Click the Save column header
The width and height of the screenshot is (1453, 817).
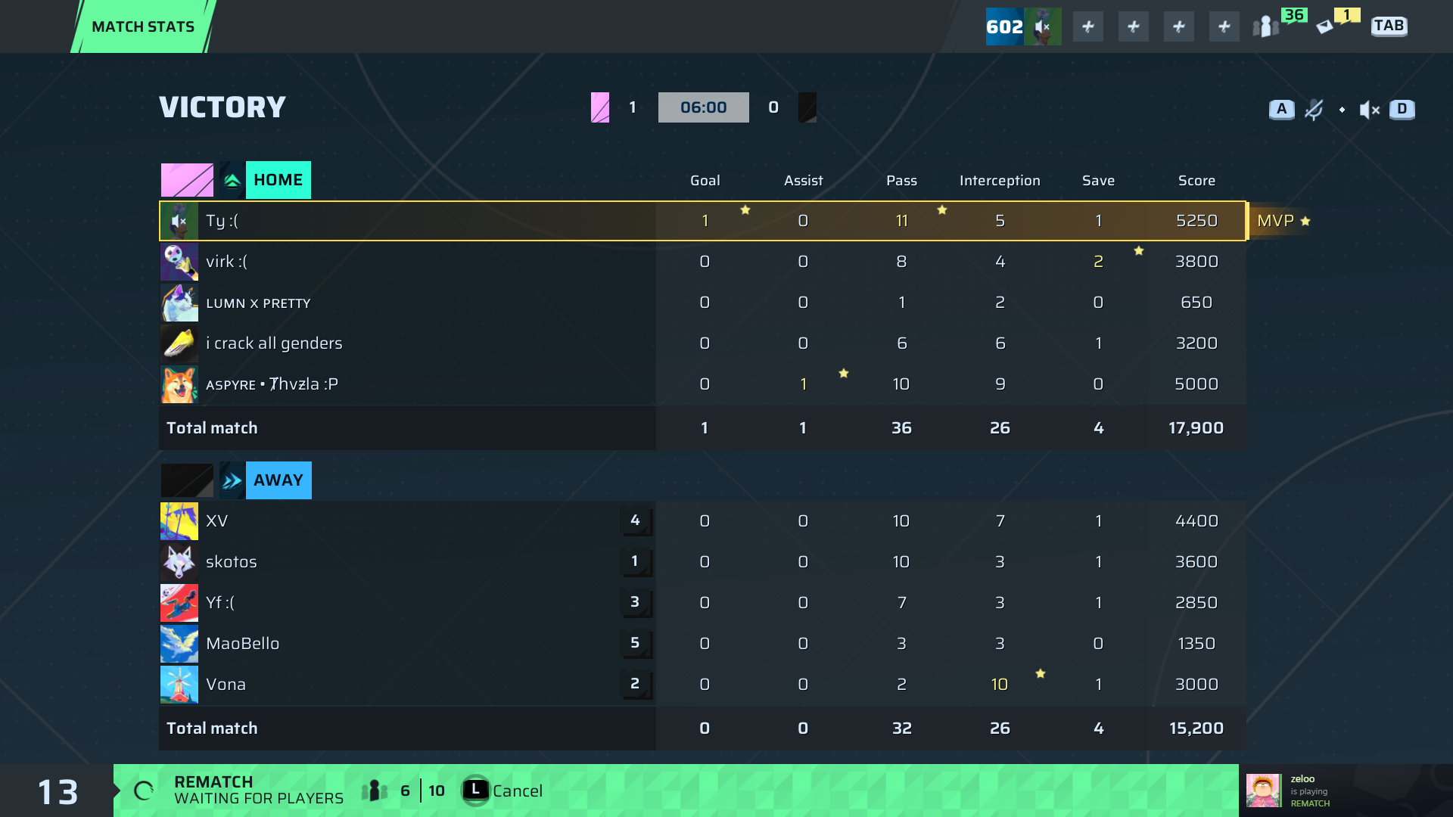click(x=1098, y=181)
